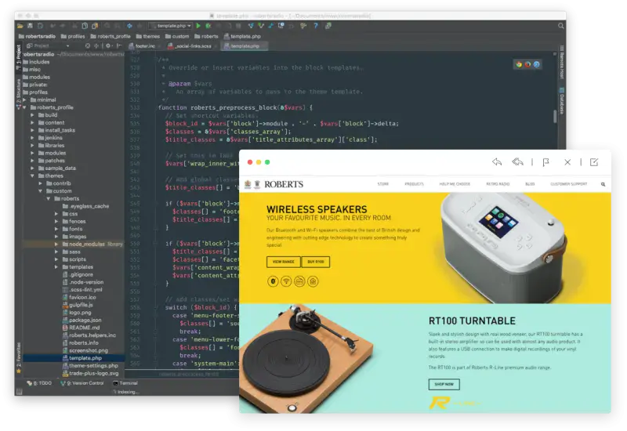Switch to the footer.inc editor tab

click(143, 46)
